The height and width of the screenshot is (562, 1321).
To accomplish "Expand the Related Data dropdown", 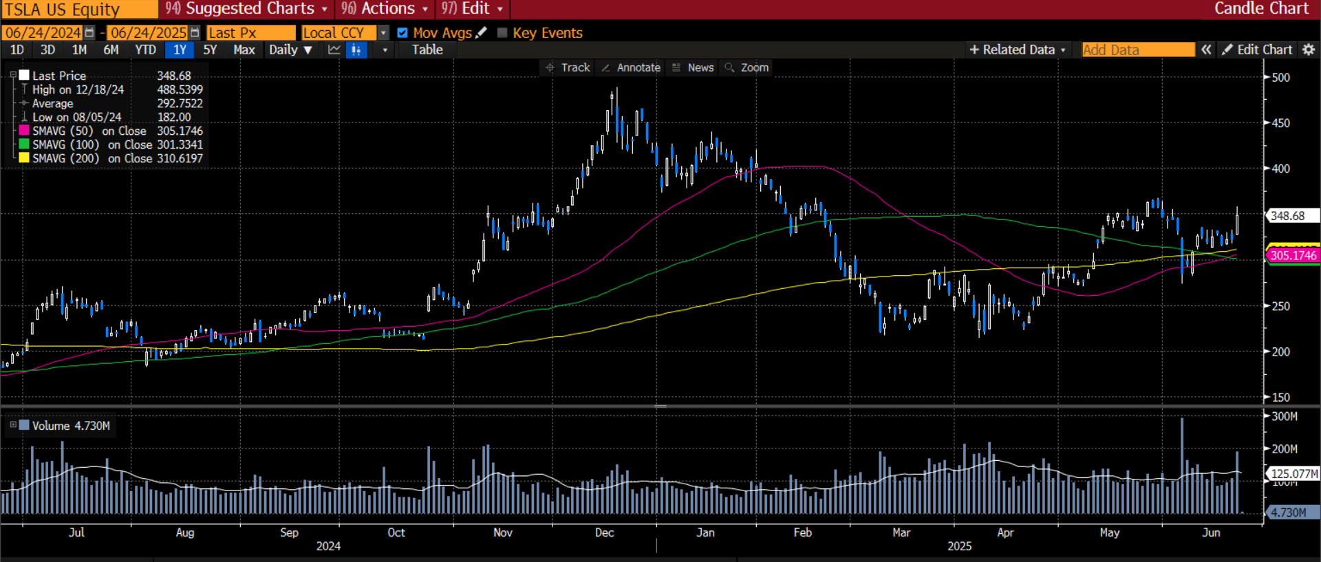I will (1018, 50).
